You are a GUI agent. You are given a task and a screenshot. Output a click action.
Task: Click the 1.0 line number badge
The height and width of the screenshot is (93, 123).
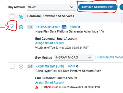30,27
